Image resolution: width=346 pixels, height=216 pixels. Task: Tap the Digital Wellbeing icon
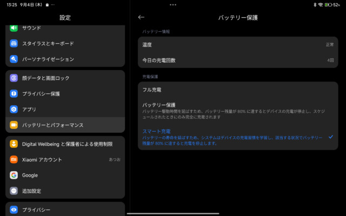(14, 144)
